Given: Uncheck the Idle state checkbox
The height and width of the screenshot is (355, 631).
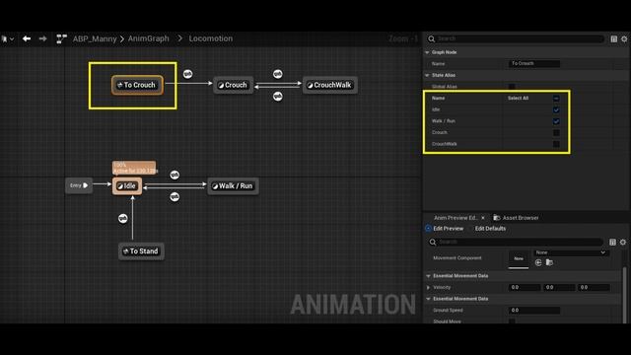Looking at the screenshot, I should [556, 109].
